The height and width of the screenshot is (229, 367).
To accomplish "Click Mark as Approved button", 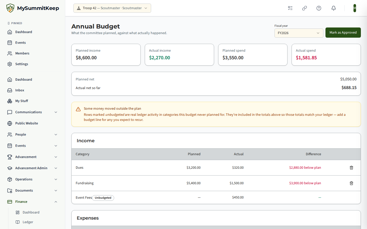I will coord(343,33).
